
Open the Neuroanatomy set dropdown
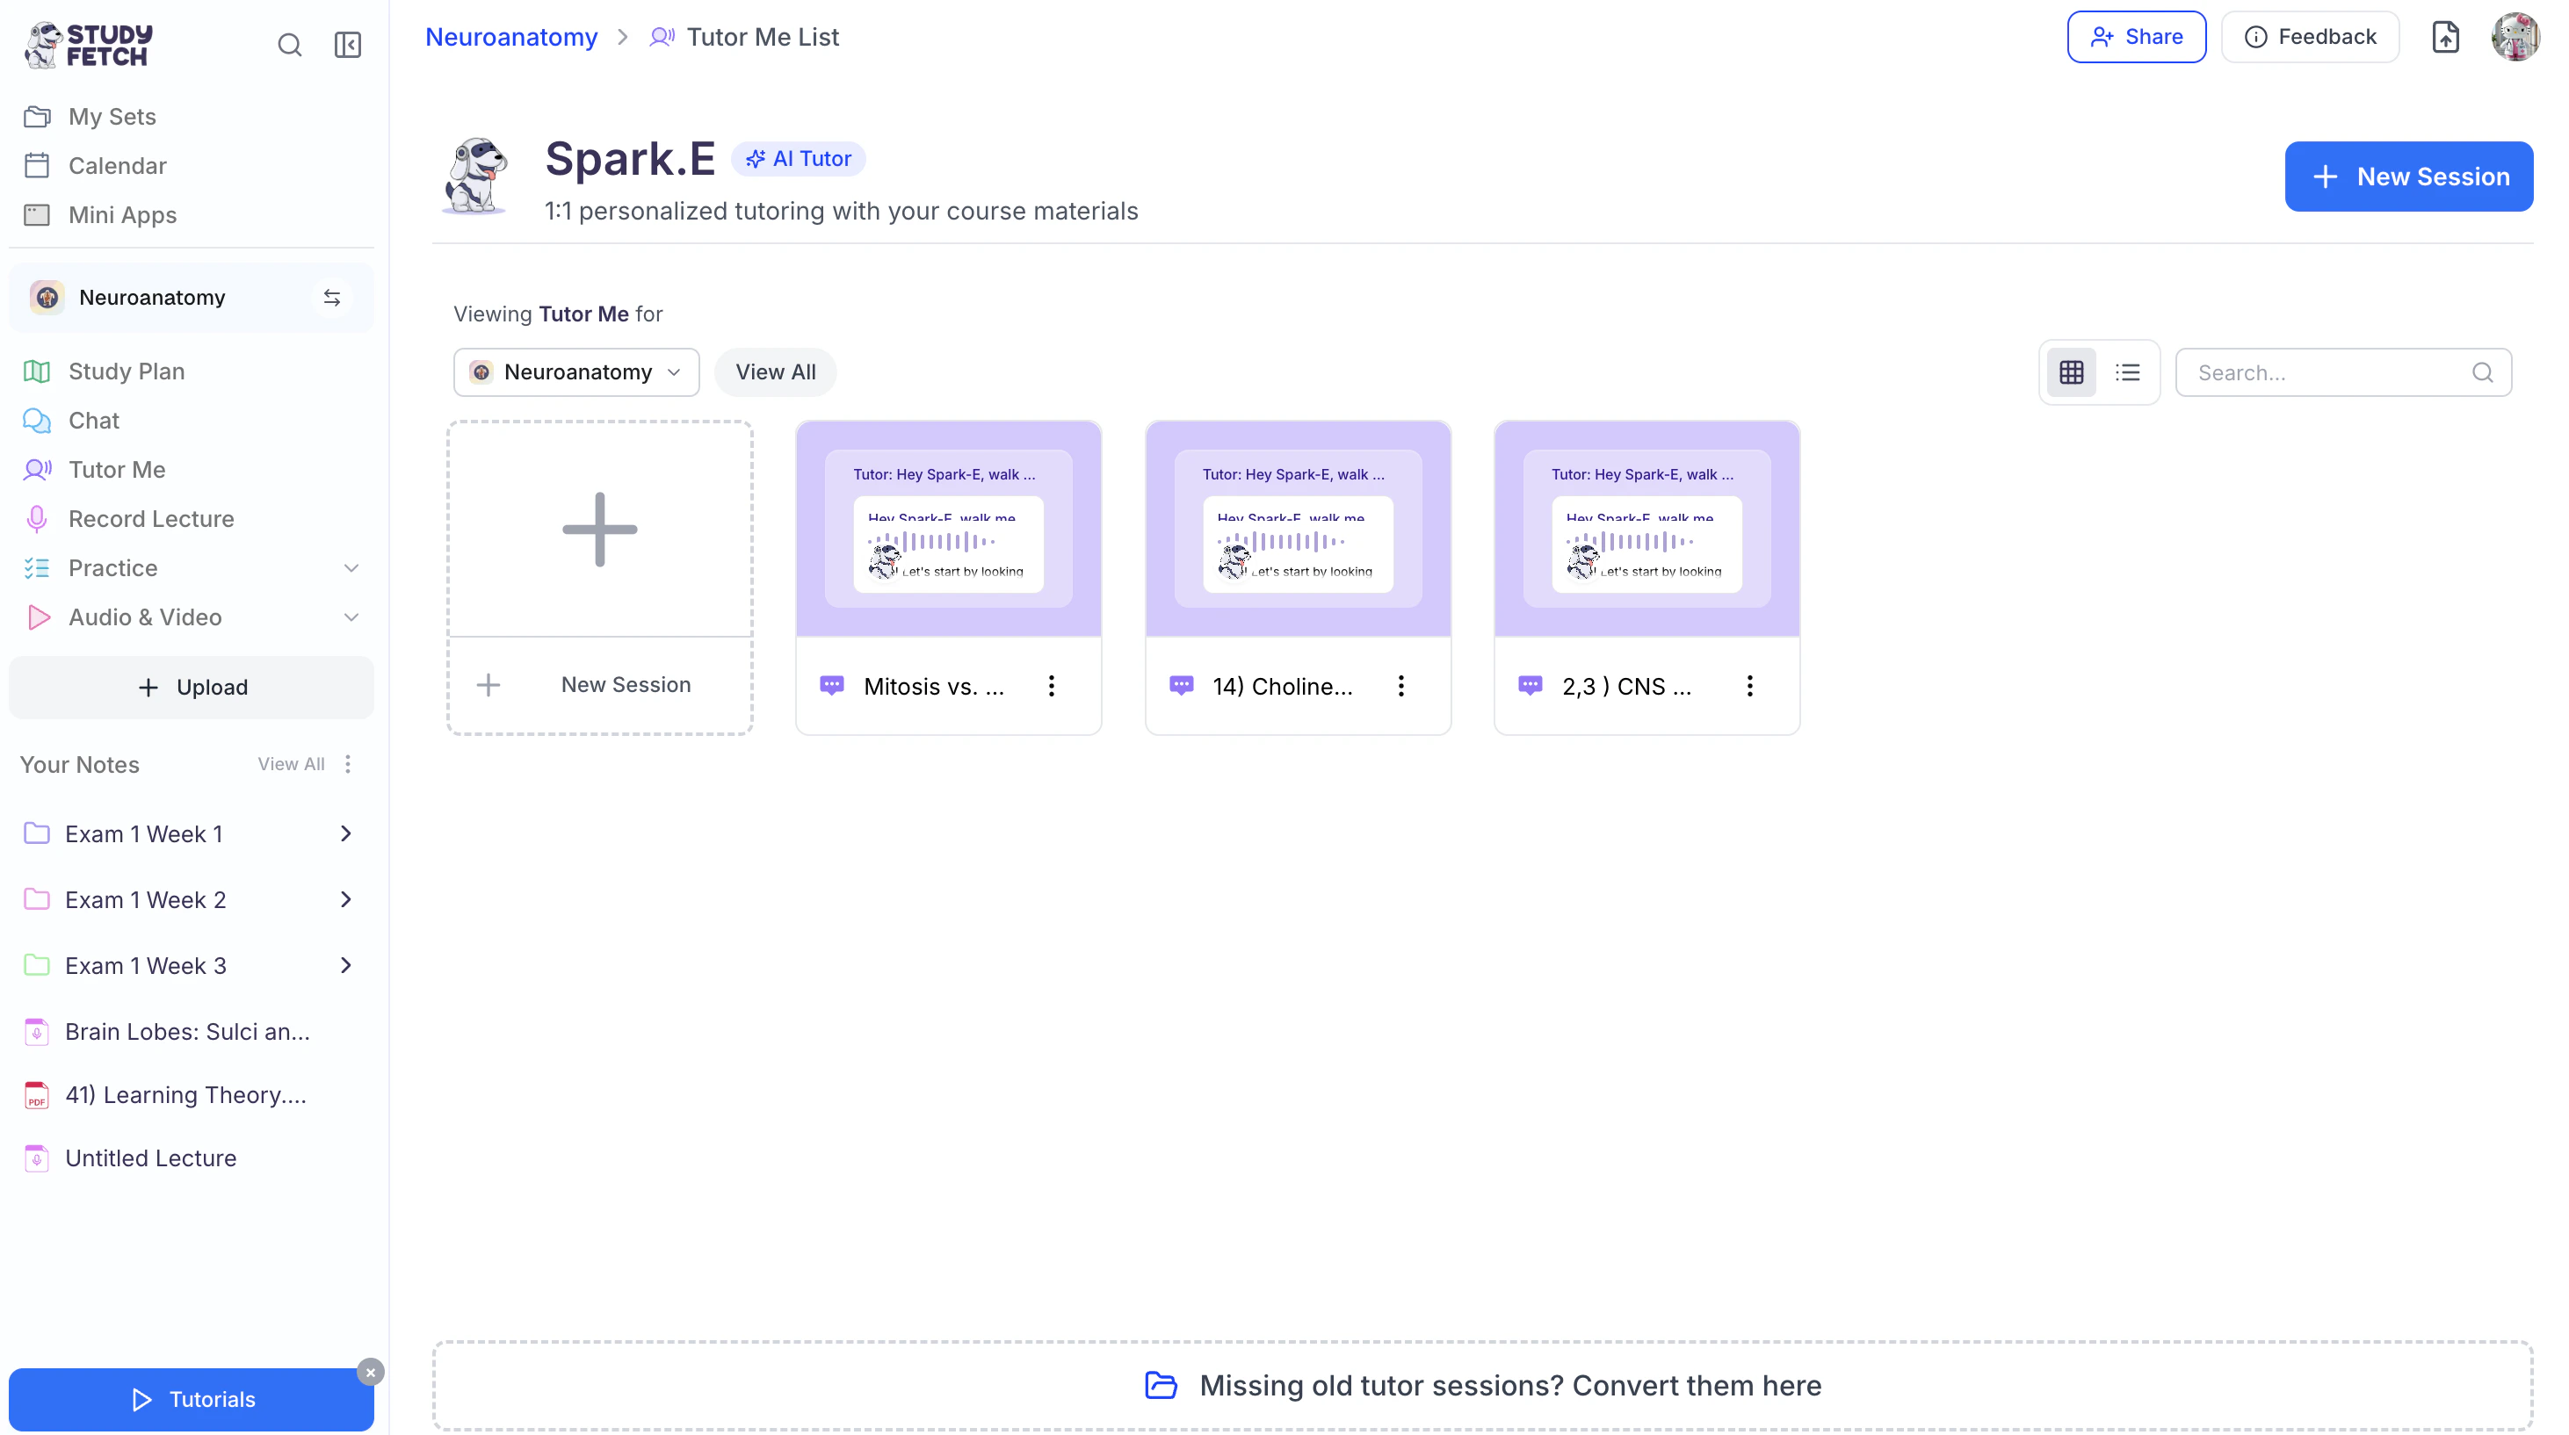[x=576, y=371]
